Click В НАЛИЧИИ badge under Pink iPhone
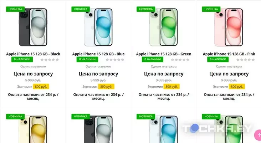 pos(218,59)
